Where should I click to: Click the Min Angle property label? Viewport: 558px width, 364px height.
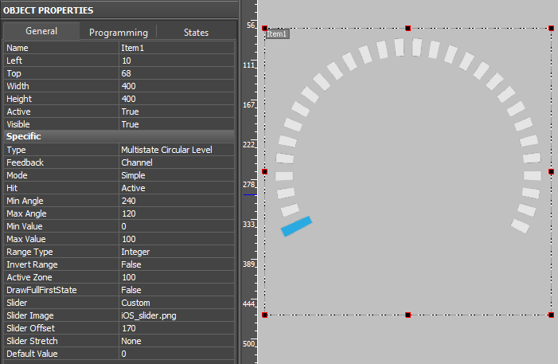point(25,201)
